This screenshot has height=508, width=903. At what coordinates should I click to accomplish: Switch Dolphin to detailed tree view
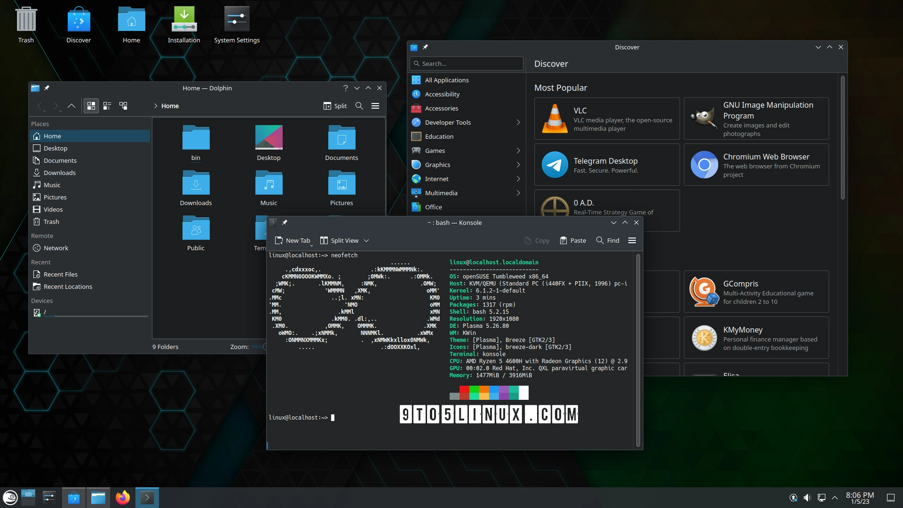coord(124,106)
